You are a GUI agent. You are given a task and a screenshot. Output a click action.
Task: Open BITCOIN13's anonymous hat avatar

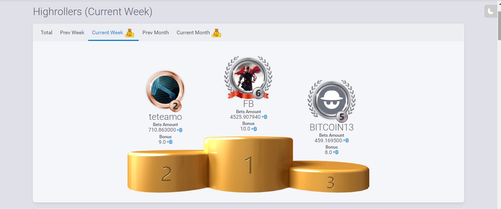point(331,100)
